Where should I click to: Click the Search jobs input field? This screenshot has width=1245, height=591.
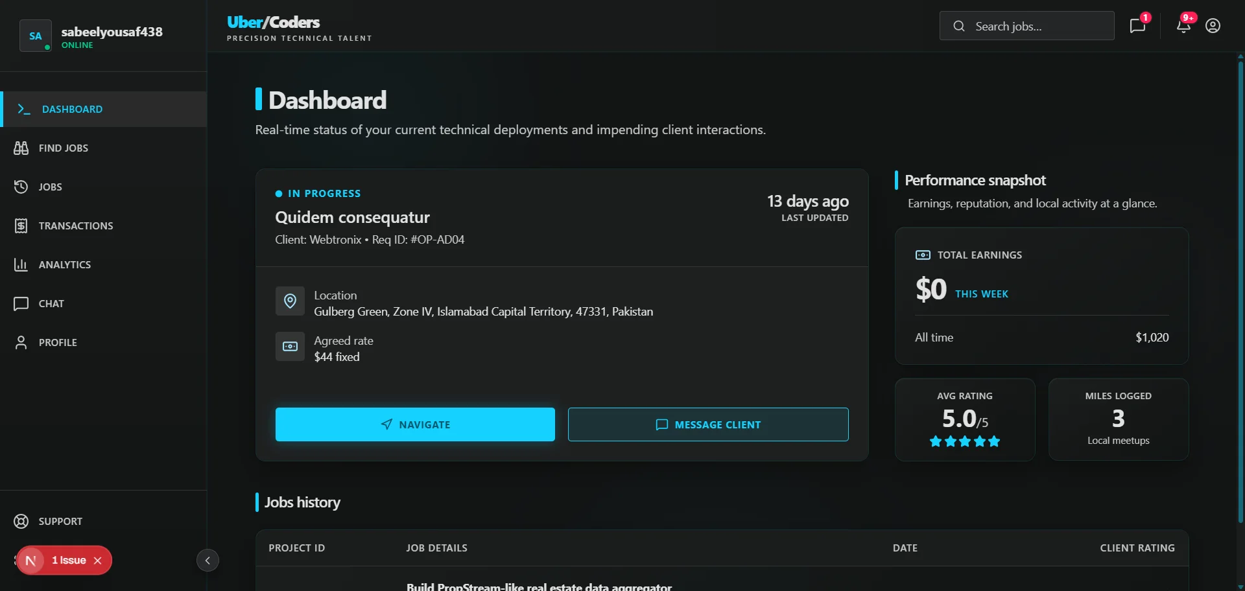click(x=1027, y=26)
